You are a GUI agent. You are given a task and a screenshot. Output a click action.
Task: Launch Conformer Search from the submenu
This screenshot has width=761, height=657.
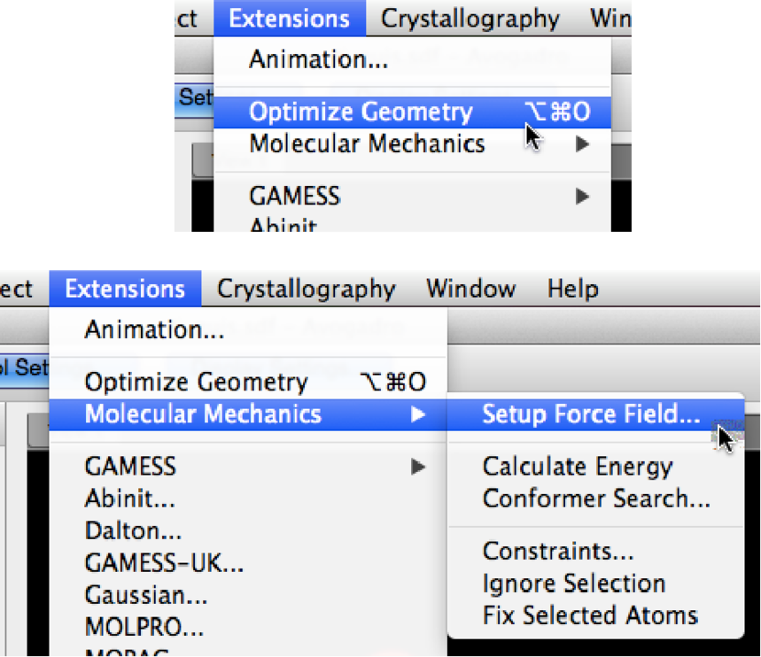tap(595, 499)
